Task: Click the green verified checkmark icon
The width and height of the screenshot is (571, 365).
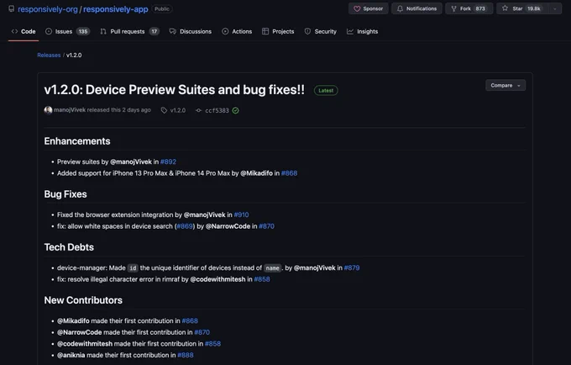Action: click(236, 110)
